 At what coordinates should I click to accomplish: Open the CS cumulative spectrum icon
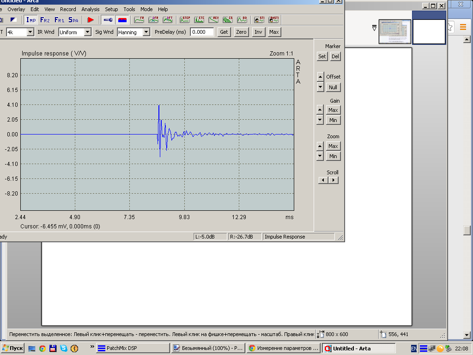click(x=228, y=20)
